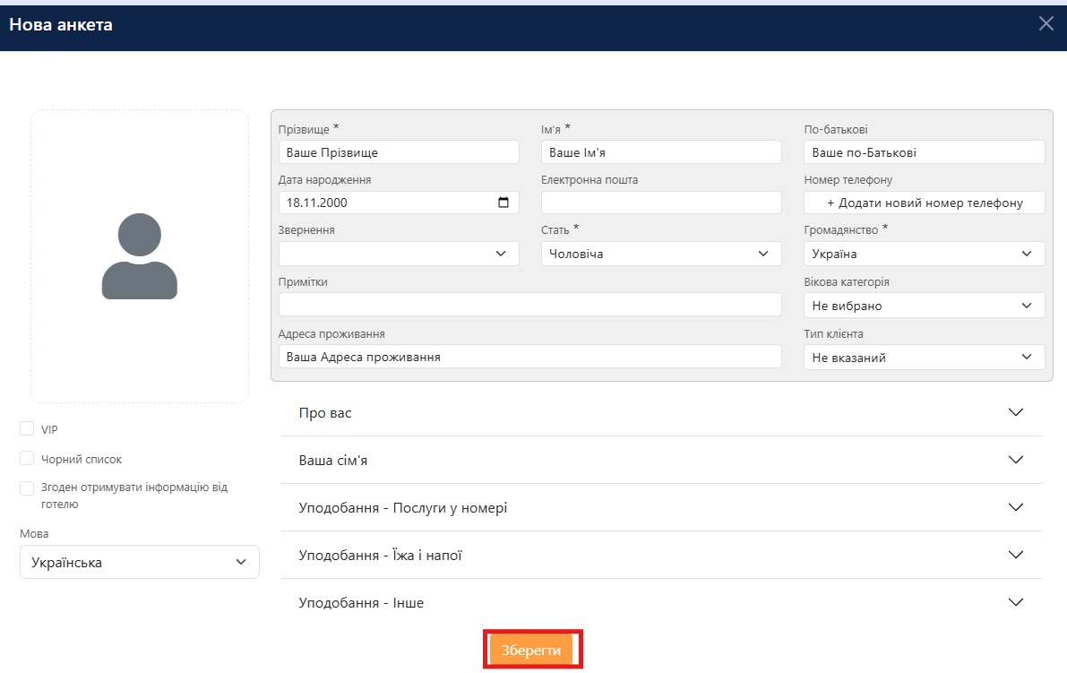Open the Мова language dropdown
The image size is (1067, 673).
tap(140, 562)
